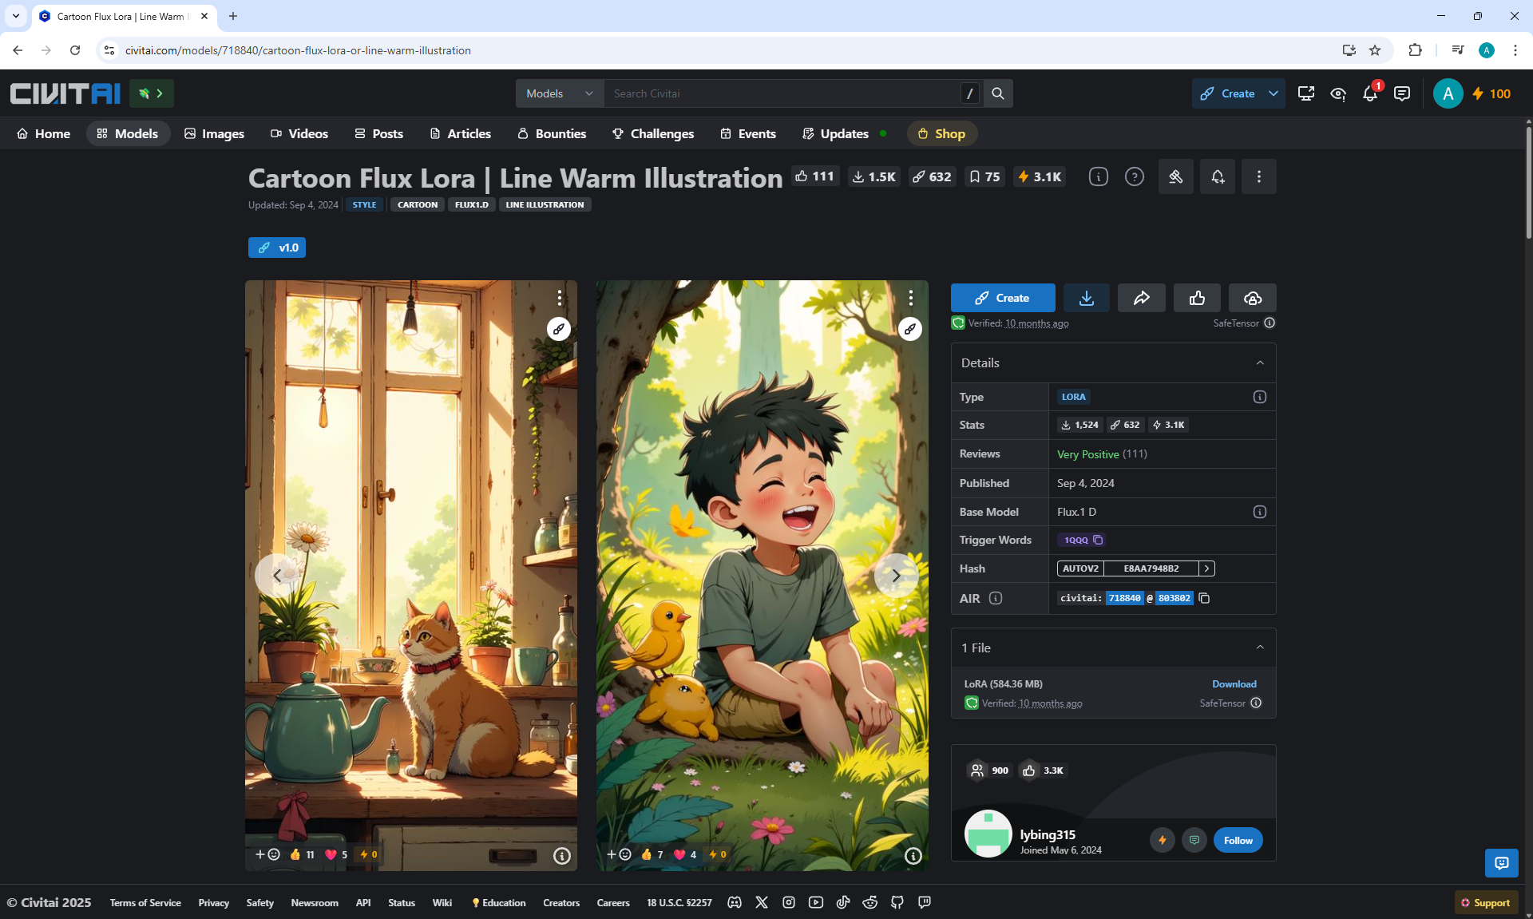Open the Challenges nav item

click(x=653, y=133)
